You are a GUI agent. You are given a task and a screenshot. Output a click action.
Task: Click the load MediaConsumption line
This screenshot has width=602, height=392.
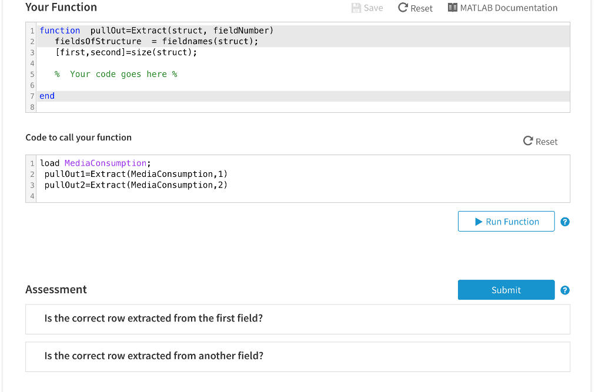tap(95, 163)
